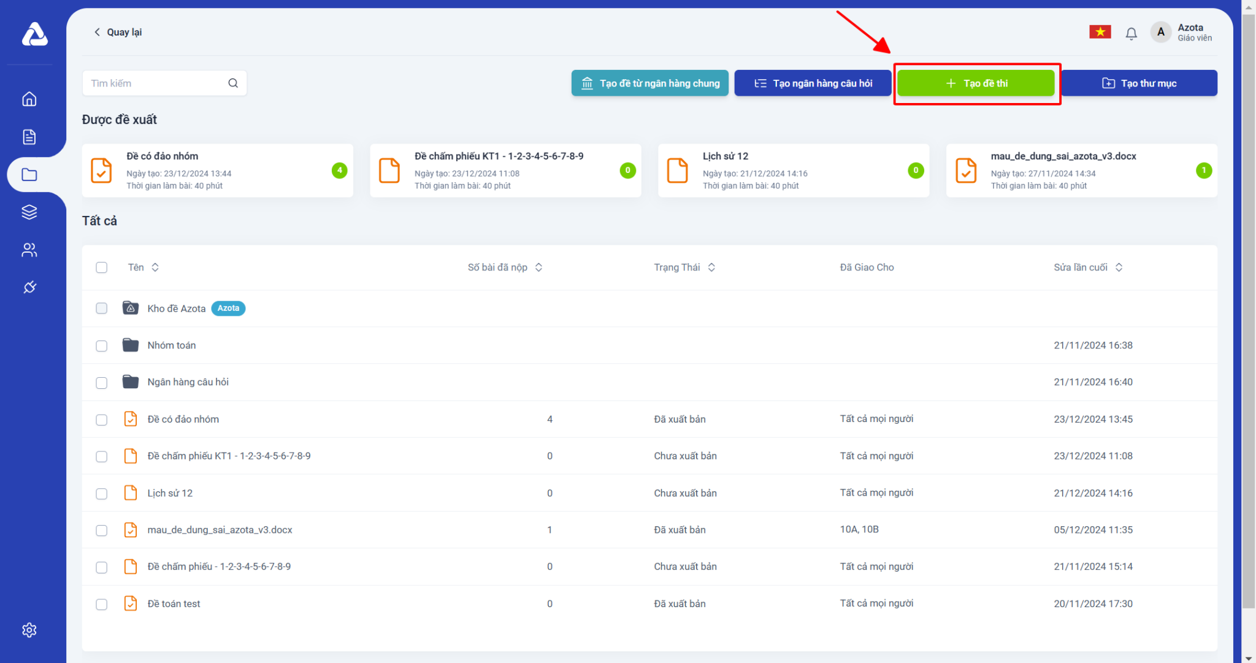The width and height of the screenshot is (1256, 663).
Task: Open the Ngân hàng câu hỏi folder
Action: 188,382
